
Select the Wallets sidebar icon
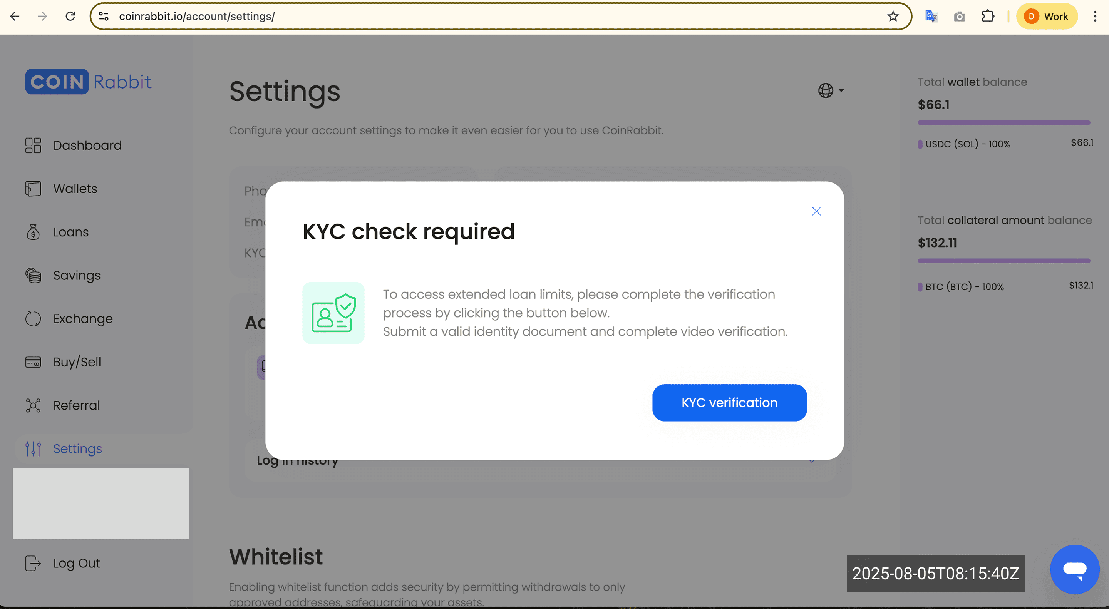click(x=33, y=189)
